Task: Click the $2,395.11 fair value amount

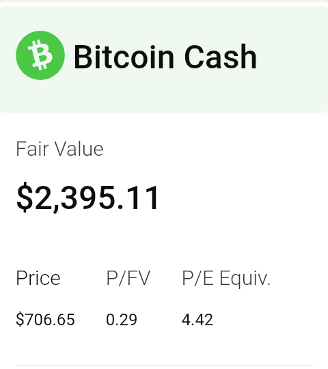Action: tap(87, 197)
